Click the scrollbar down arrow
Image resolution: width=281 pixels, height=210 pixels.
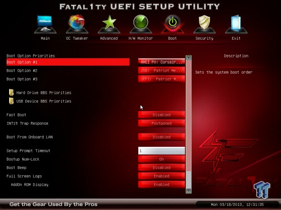(189, 191)
